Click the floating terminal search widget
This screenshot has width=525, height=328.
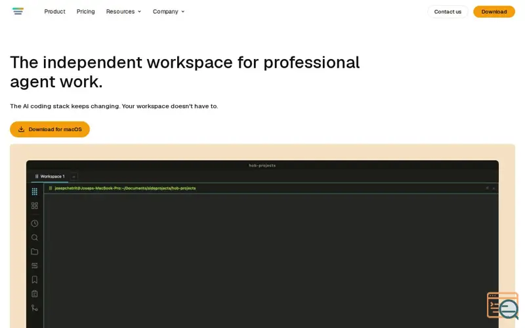point(503,306)
